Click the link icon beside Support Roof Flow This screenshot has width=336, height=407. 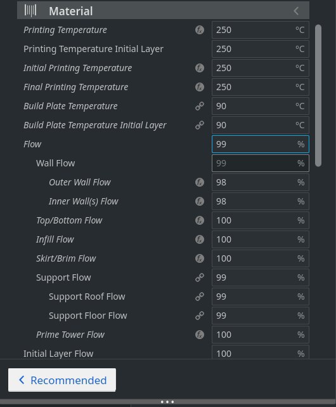click(199, 297)
